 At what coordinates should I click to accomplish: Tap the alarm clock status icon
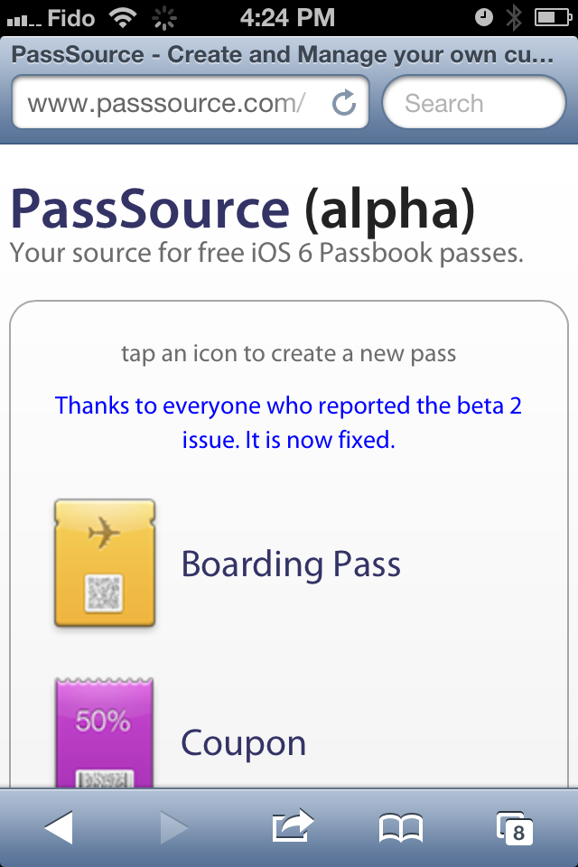484,16
